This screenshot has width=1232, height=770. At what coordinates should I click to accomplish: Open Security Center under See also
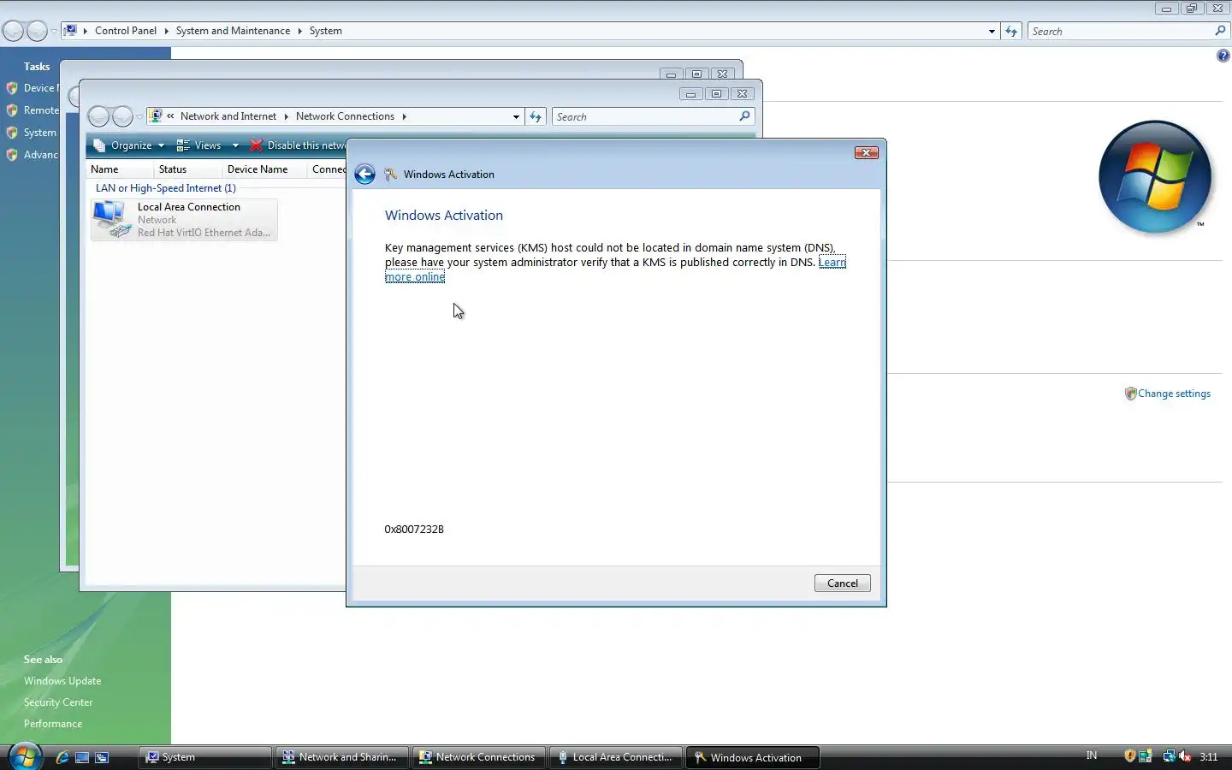58,702
